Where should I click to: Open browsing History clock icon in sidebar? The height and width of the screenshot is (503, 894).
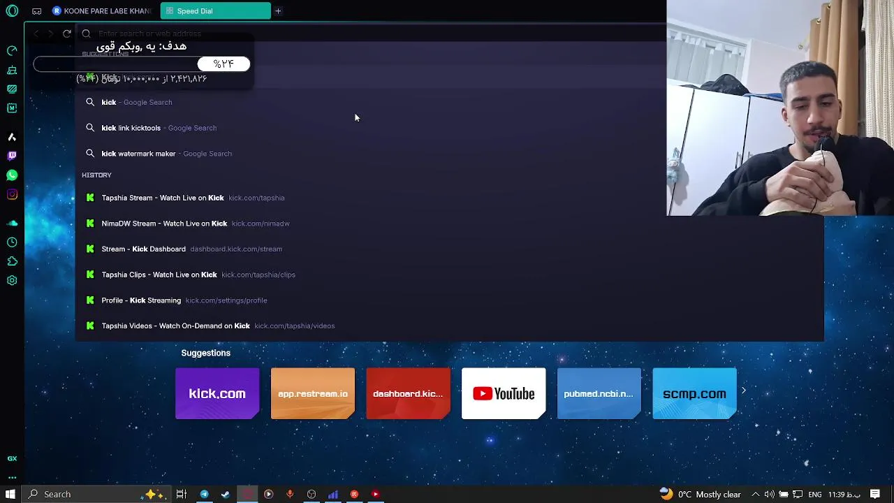tap(12, 242)
